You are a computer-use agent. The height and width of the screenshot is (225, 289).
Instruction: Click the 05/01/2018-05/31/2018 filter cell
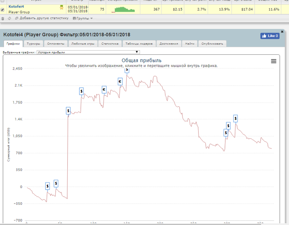[x=78, y=9]
